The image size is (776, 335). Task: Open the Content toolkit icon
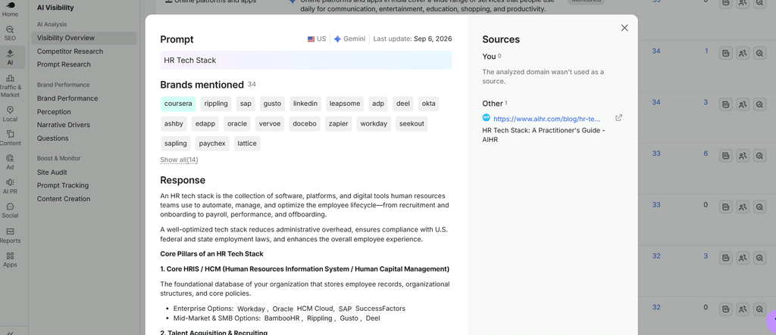tap(10, 138)
